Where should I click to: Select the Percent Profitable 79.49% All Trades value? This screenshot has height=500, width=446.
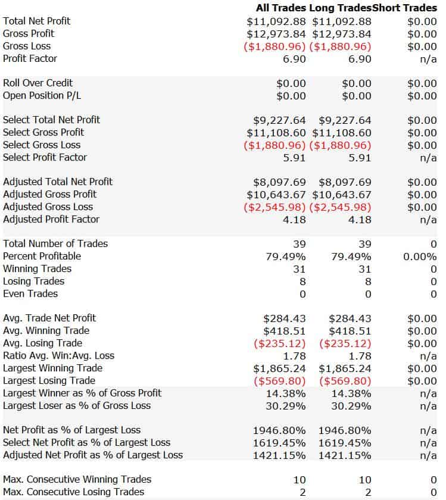point(286,257)
